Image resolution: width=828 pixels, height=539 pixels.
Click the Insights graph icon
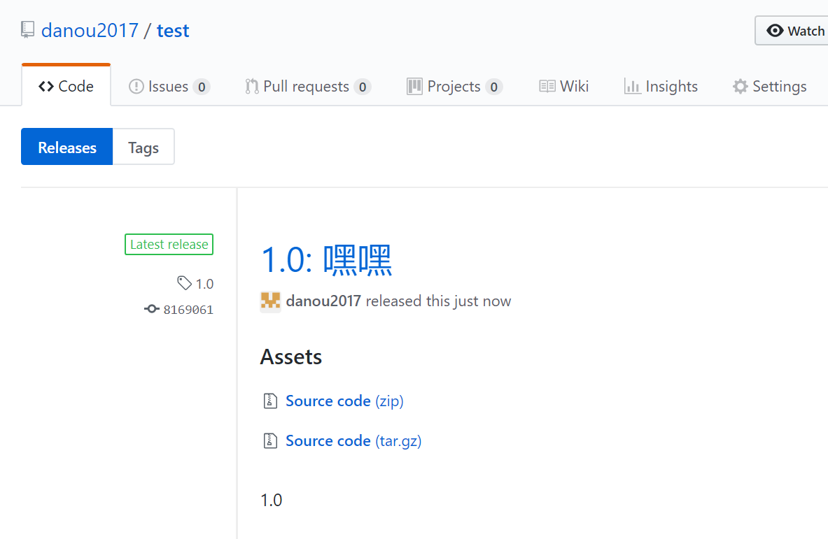coord(633,87)
